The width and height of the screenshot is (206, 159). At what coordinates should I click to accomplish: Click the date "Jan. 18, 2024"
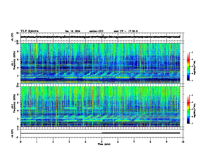(x=73, y=31)
